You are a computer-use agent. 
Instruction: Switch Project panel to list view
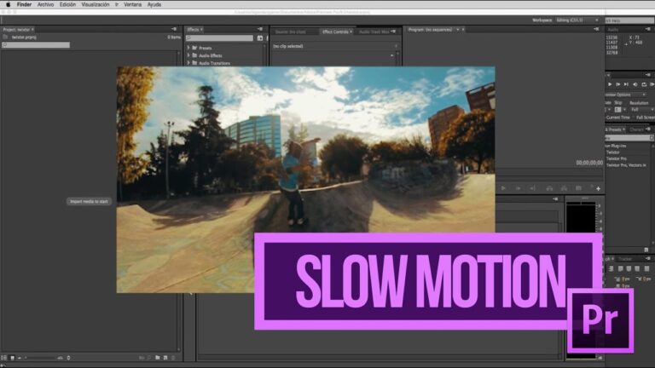click(3, 358)
